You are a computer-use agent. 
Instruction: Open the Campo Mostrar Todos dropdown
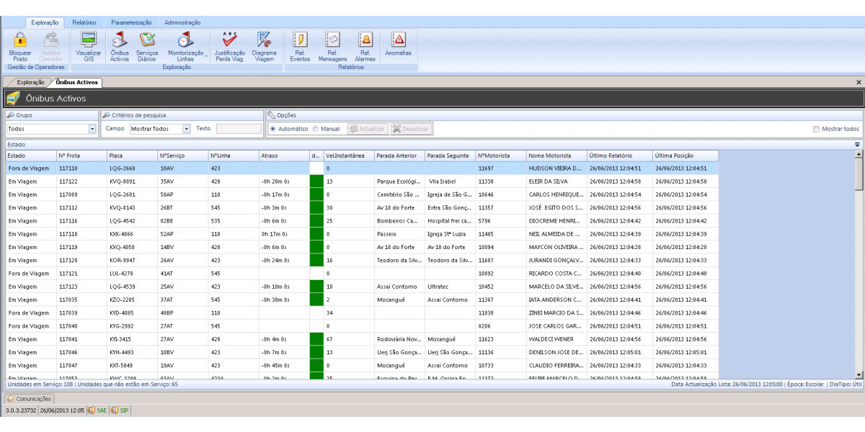pos(186,129)
